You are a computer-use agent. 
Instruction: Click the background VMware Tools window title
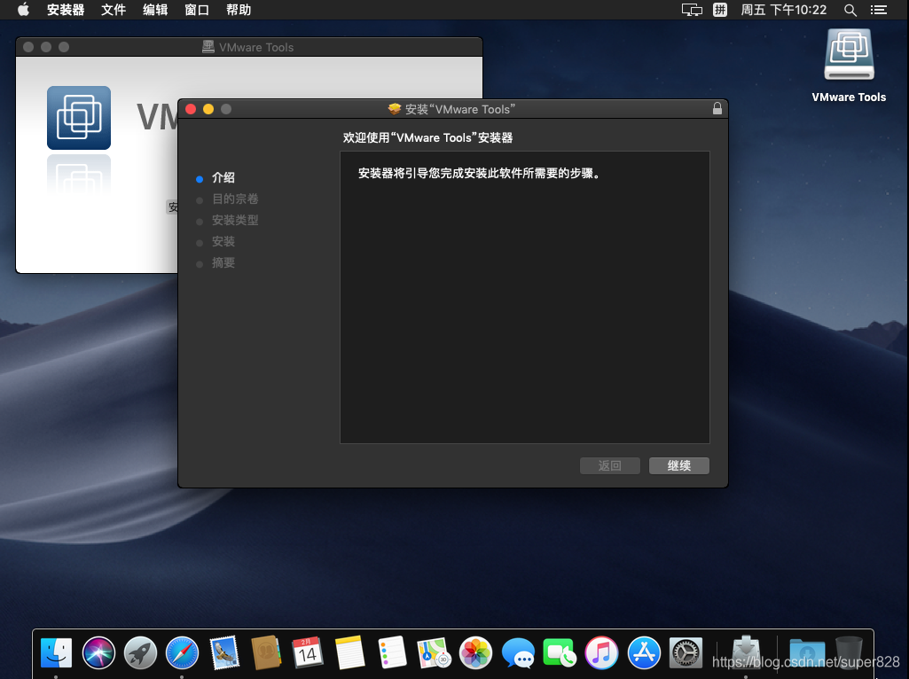[x=256, y=48]
